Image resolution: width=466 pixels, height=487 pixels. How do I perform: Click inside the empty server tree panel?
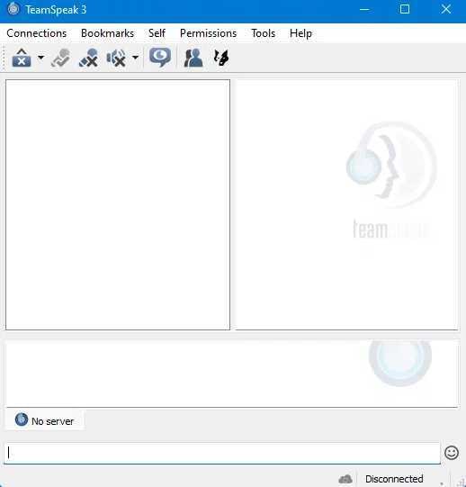click(x=118, y=204)
